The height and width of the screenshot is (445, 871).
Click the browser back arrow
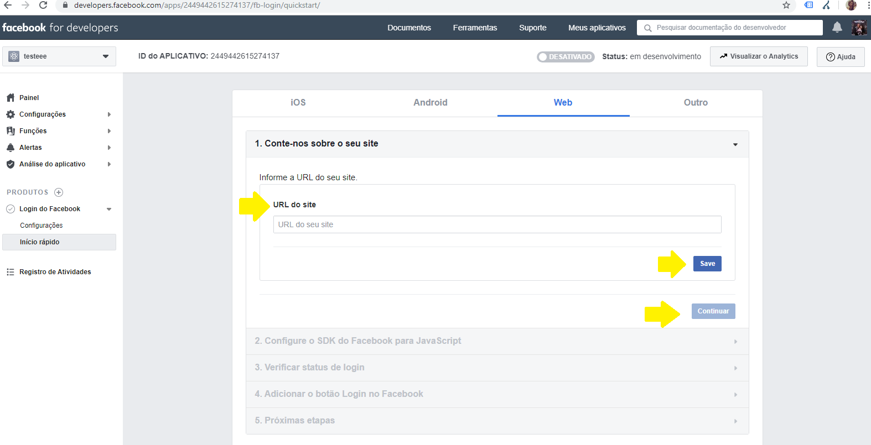[8, 5]
